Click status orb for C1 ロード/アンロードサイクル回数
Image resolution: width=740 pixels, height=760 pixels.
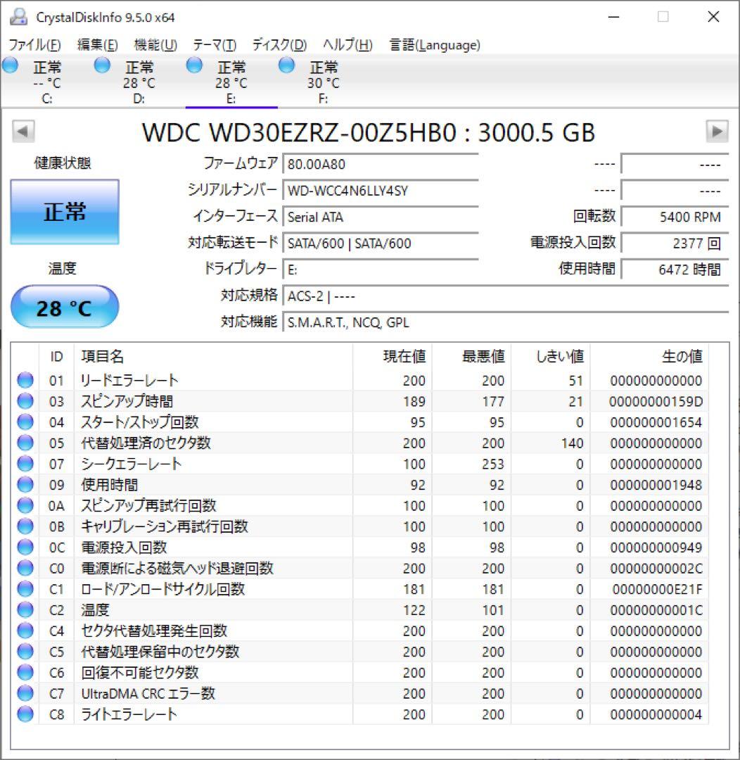tap(25, 589)
